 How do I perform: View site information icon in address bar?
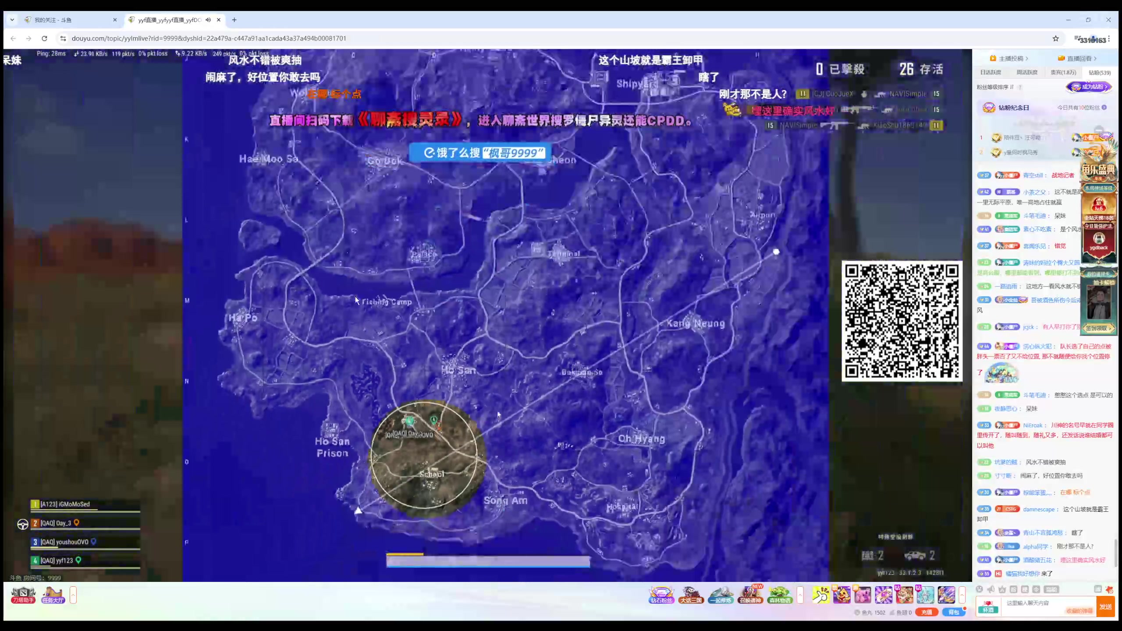(x=63, y=39)
